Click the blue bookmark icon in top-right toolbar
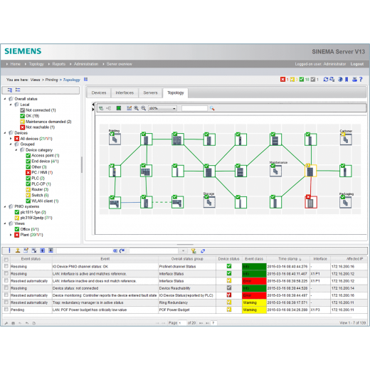This screenshot has height=370, width=370. point(347,80)
